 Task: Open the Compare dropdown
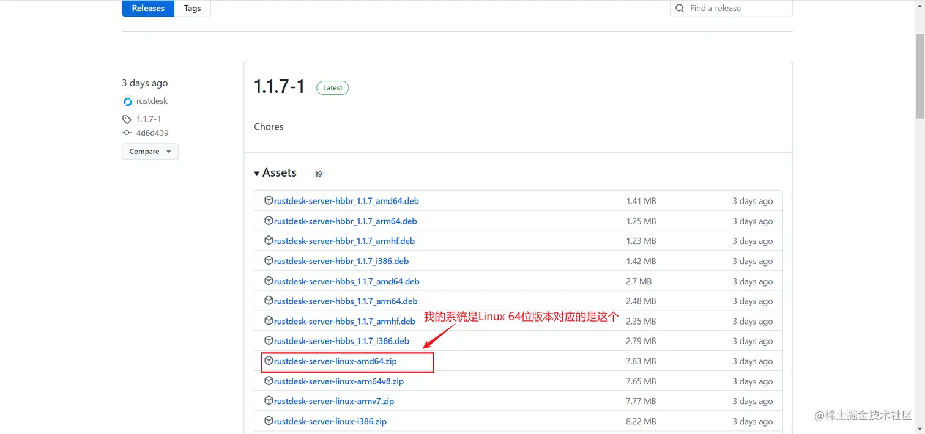(150, 152)
